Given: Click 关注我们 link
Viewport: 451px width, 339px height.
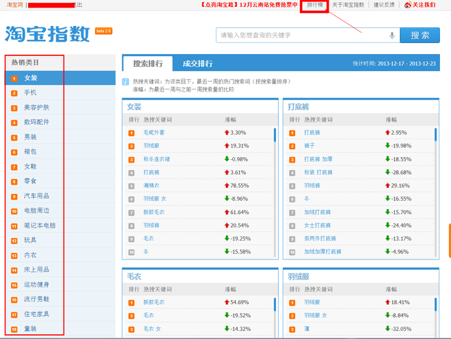Looking at the screenshot, I should 424,5.
